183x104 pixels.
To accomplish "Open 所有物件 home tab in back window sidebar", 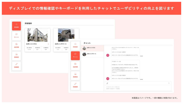I will point(17,26).
